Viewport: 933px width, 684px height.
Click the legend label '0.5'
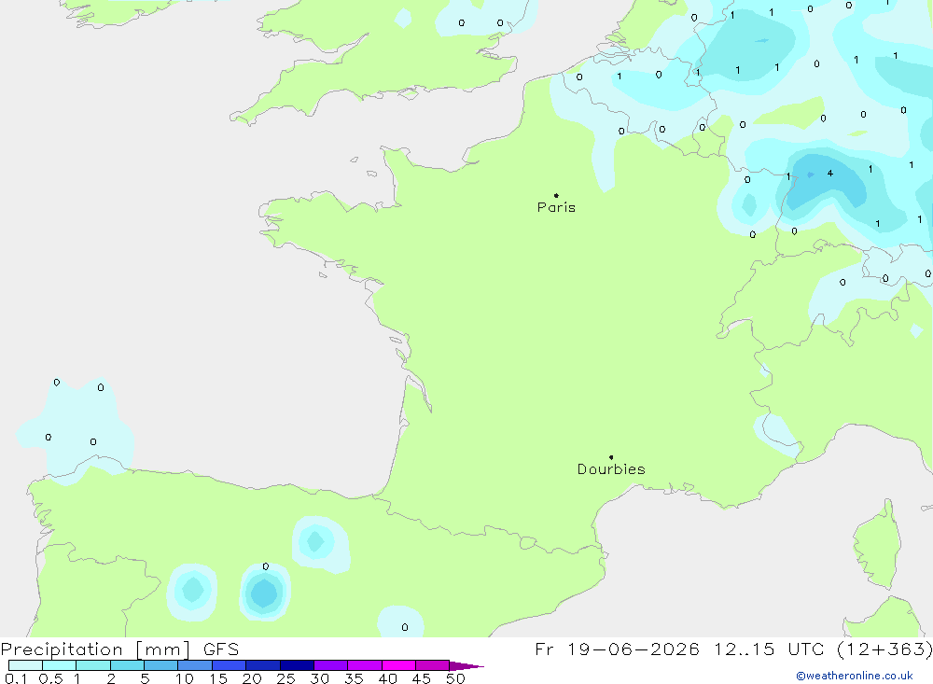coord(50,678)
